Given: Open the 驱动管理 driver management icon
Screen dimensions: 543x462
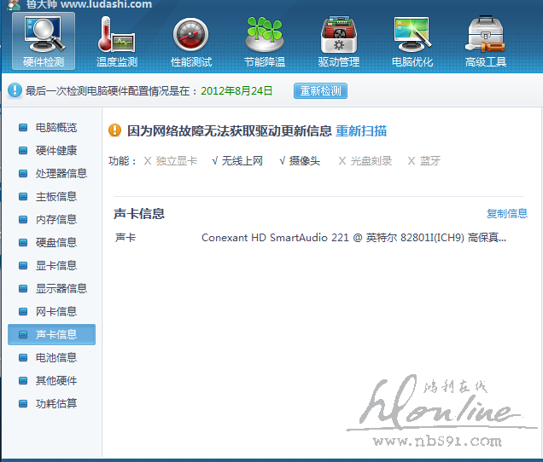Looking at the screenshot, I should point(338,40).
